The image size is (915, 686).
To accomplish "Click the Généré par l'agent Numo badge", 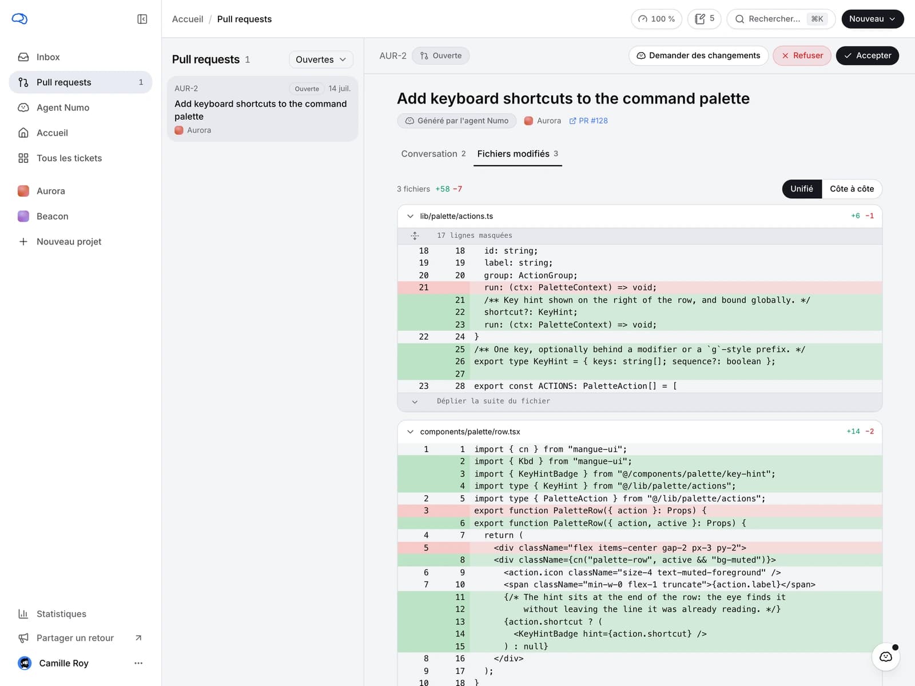I will coord(457,121).
